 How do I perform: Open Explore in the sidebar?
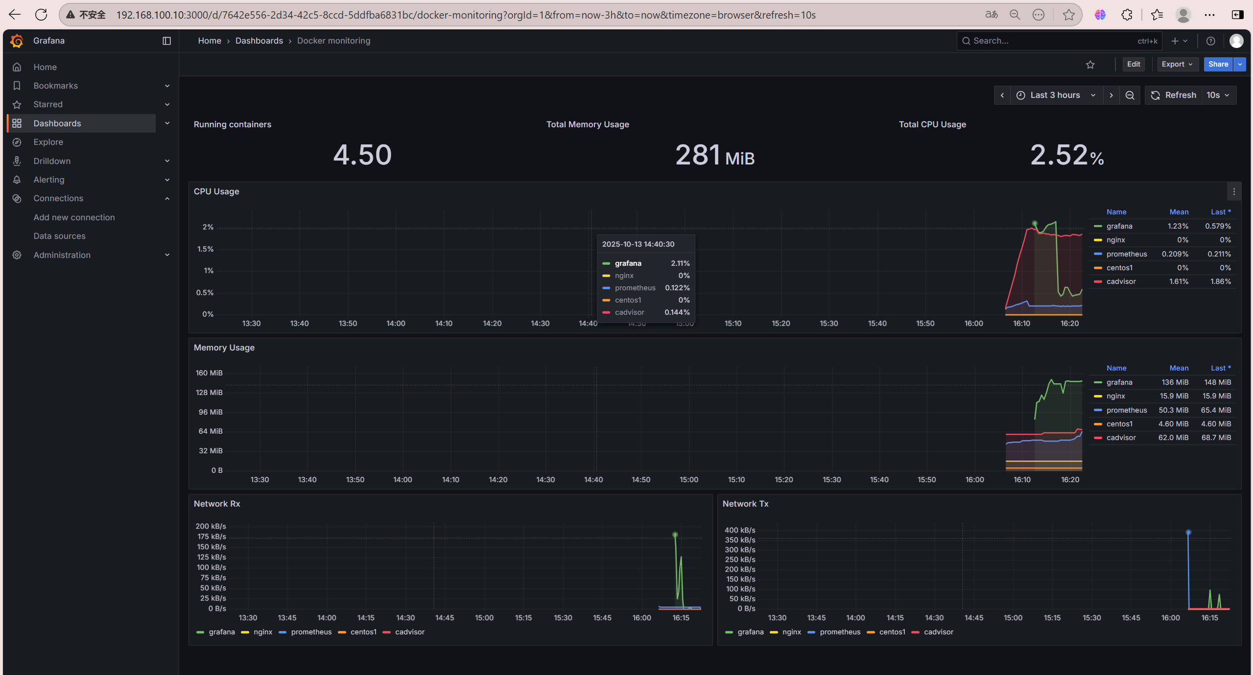[48, 142]
